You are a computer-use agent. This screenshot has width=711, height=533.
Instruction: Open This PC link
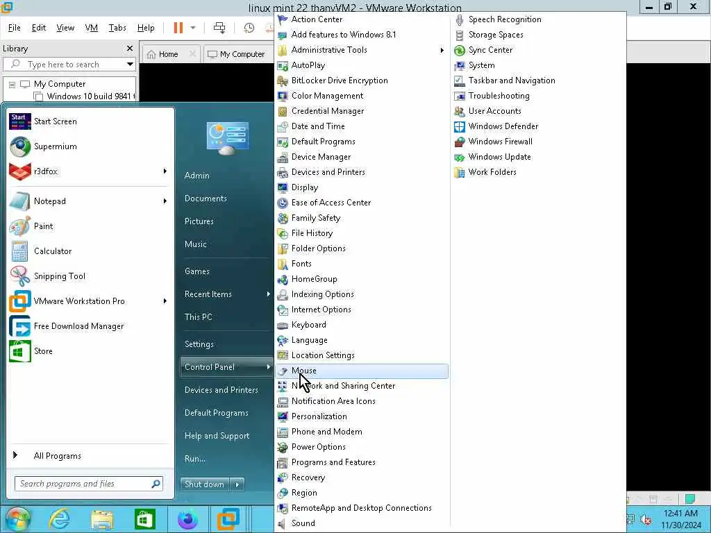pos(198,317)
